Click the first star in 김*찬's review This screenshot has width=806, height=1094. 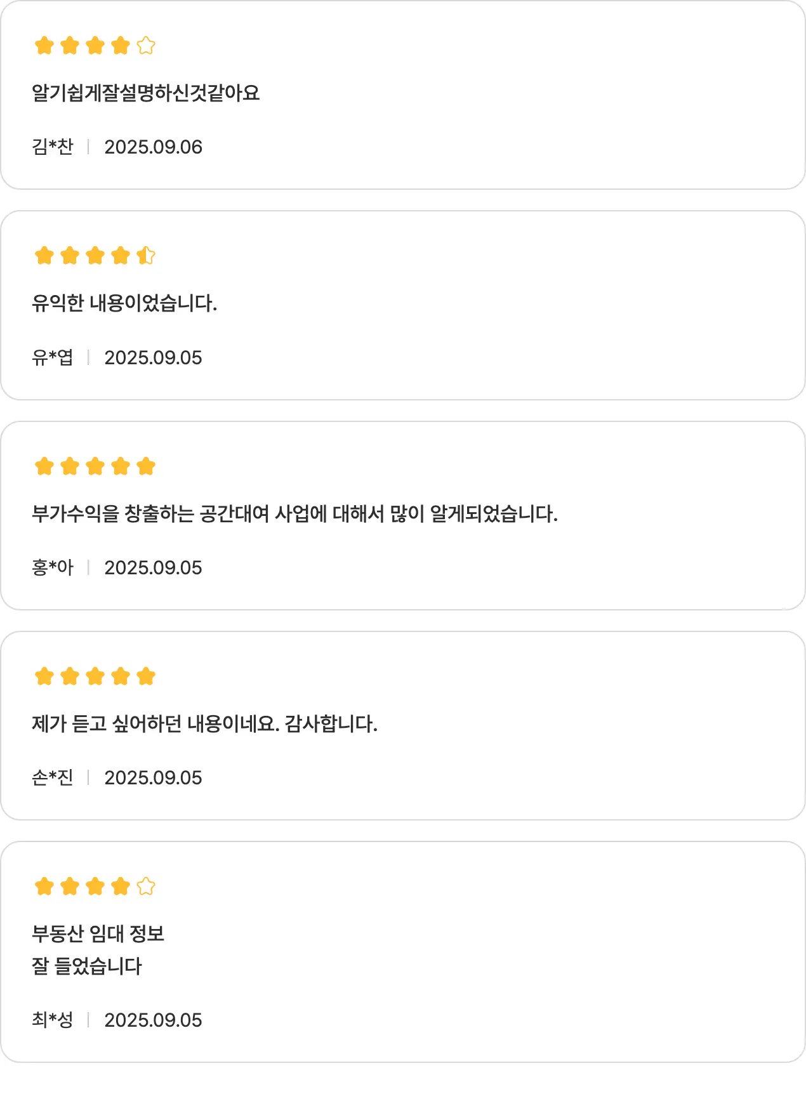[x=44, y=46]
